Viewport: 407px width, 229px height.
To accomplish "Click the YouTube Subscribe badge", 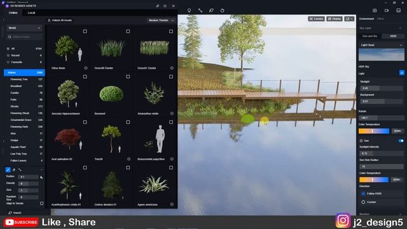I will [21, 222].
